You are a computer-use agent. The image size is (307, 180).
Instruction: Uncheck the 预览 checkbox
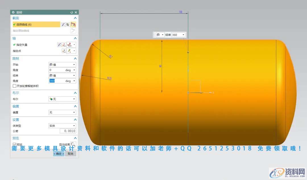(14, 144)
